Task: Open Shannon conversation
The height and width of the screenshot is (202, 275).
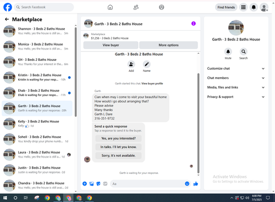Action: pos(37,31)
